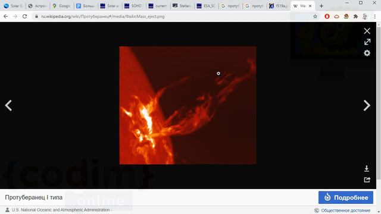Switch to the Stellari tab
The width and height of the screenshot is (381, 214).
pyautogui.click(x=182, y=6)
